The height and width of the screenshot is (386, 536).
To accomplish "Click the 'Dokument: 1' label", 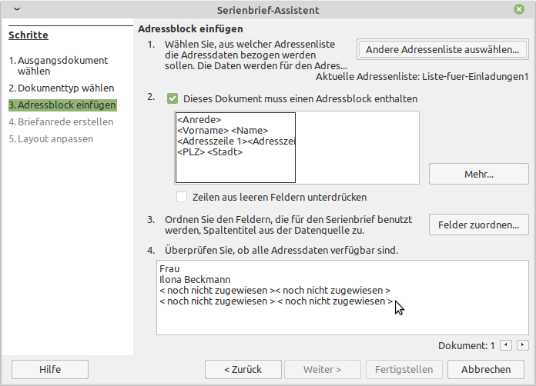I will point(466,346).
